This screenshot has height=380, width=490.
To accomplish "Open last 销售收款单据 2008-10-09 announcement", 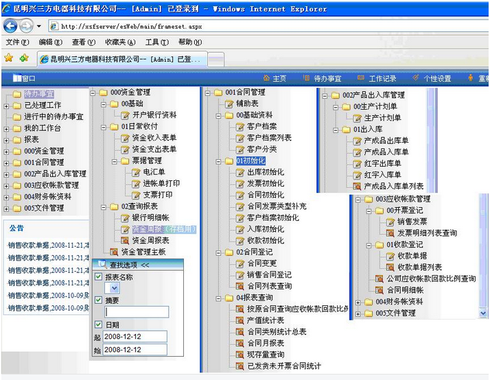I will (48, 308).
